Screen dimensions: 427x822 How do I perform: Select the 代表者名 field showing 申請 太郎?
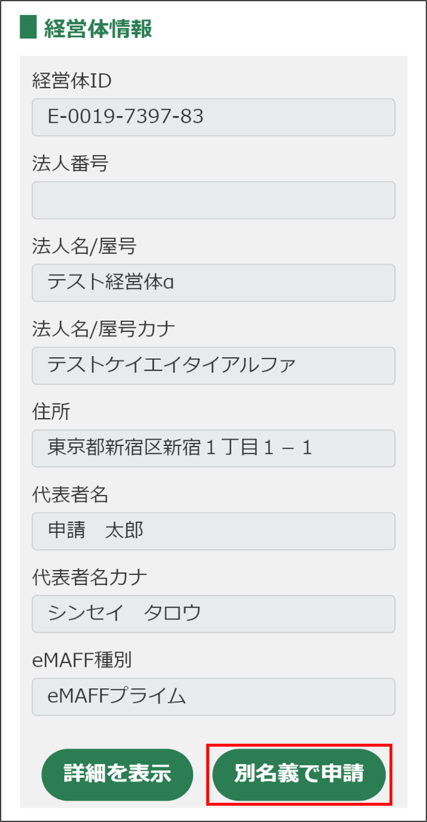(x=213, y=531)
